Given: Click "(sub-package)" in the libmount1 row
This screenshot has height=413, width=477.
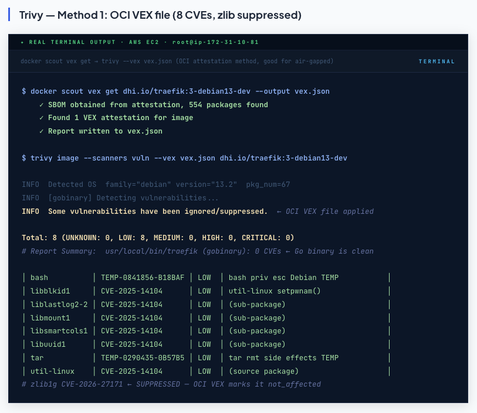Looking at the screenshot, I should point(257,318).
